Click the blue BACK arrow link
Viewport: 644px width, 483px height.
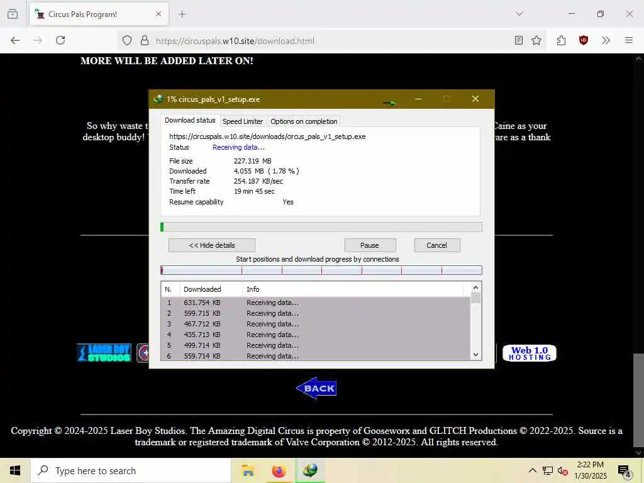coord(316,388)
